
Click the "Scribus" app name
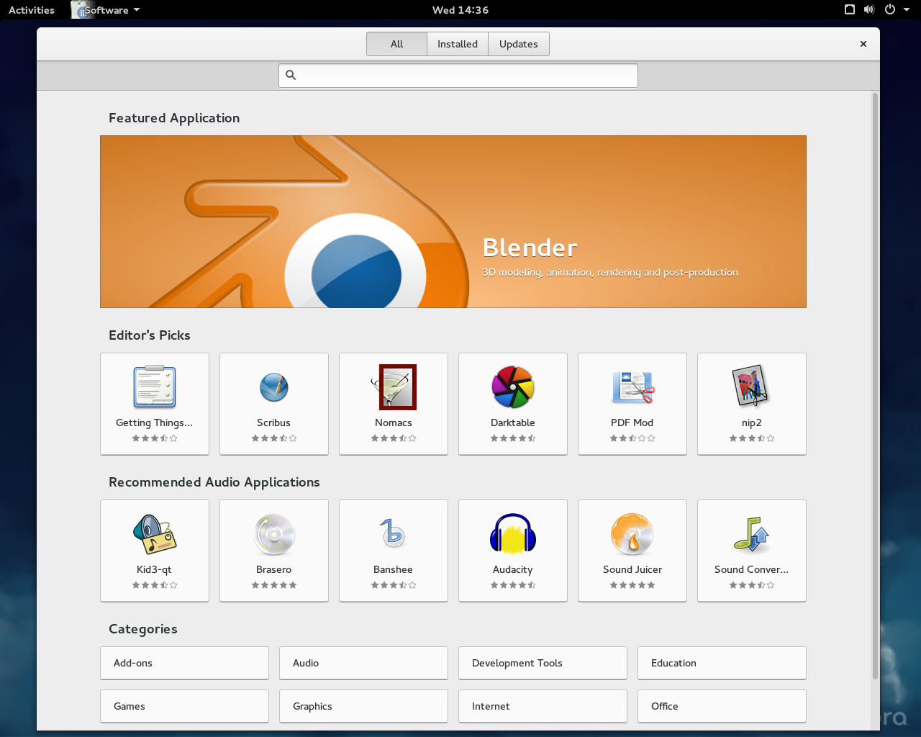[274, 422]
